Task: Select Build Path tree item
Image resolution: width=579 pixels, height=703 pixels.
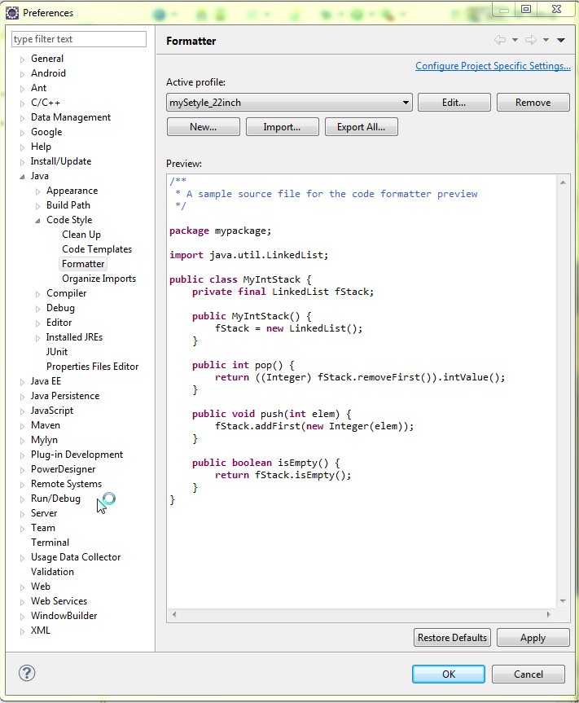Action: coord(68,205)
